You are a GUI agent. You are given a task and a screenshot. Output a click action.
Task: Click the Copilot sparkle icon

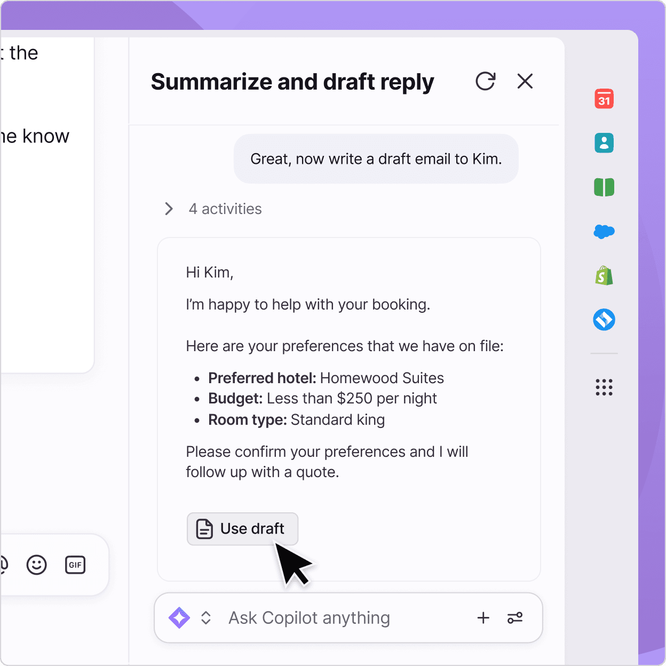[179, 618]
